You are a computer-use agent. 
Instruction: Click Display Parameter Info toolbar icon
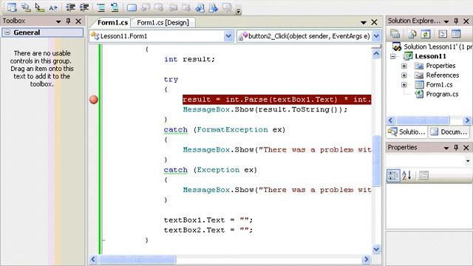click(26, 7)
